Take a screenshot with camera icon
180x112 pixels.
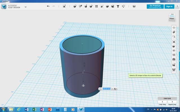click(174, 59)
